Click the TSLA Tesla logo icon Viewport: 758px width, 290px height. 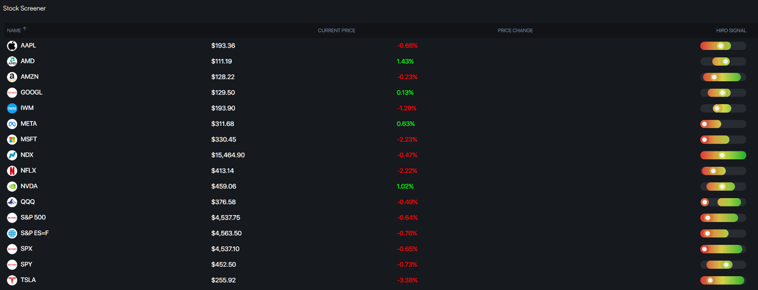point(12,280)
